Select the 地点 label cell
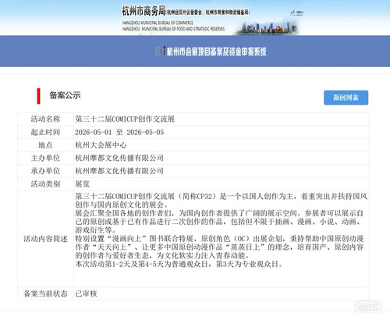 [45, 145]
